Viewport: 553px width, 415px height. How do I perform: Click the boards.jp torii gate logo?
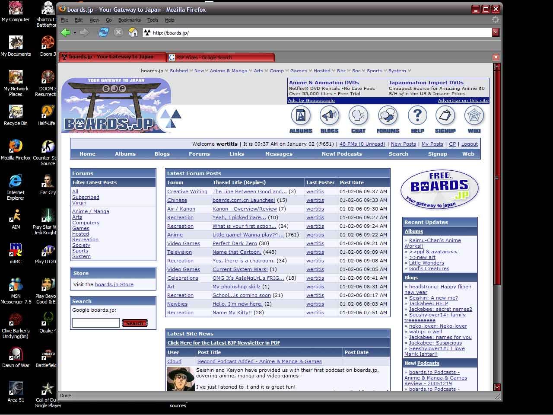[x=116, y=105]
